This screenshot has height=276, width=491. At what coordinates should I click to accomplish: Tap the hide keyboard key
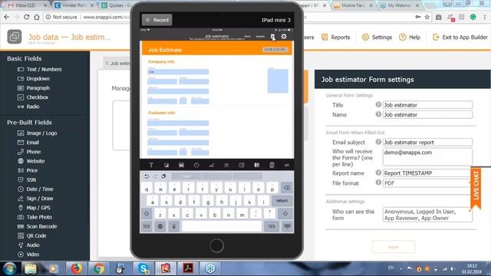pyautogui.click(x=287, y=226)
